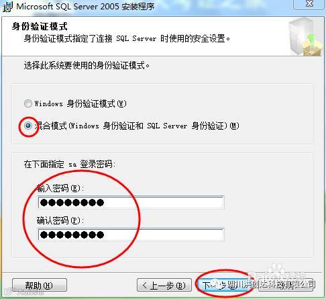This screenshot has height=299, width=326.
Task: Go back with 上一步(B) button
Action: point(164,285)
